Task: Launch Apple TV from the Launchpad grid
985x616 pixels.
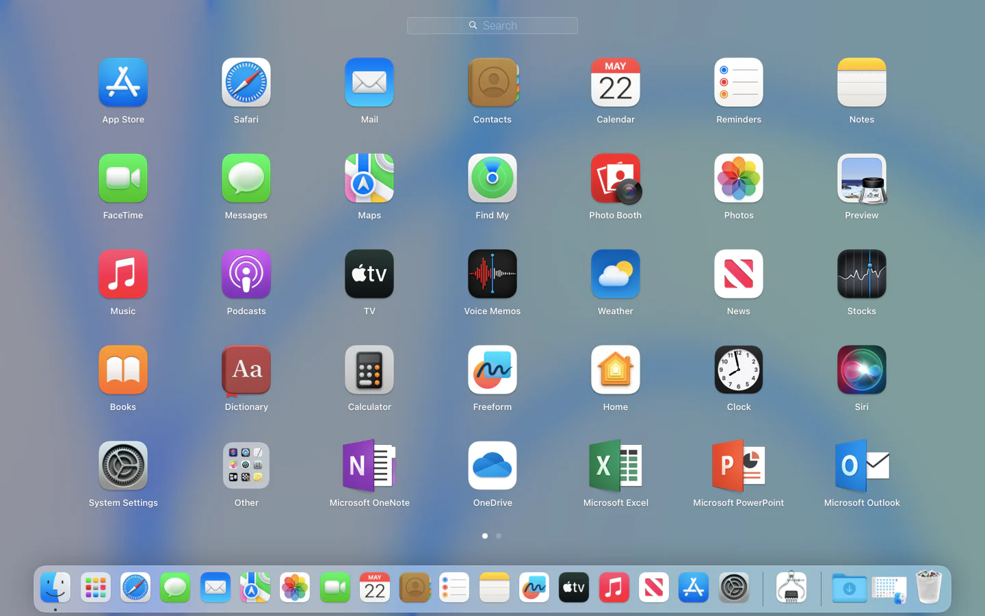Action: pyautogui.click(x=369, y=274)
